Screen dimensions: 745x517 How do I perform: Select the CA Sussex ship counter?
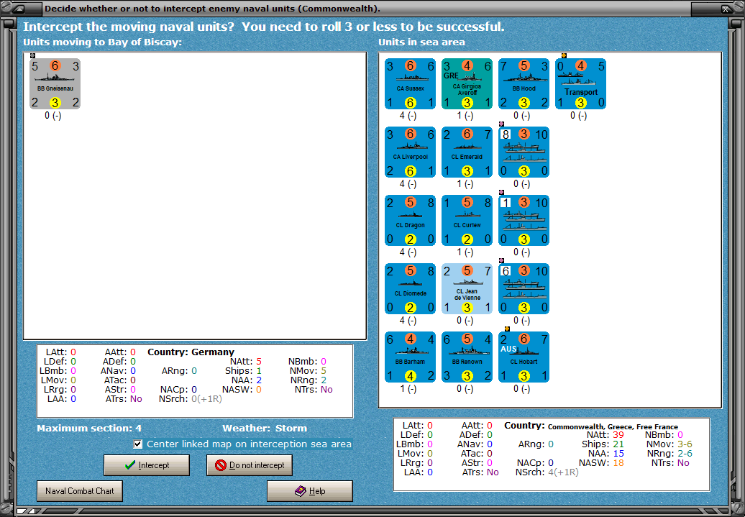click(x=410, y=84)
